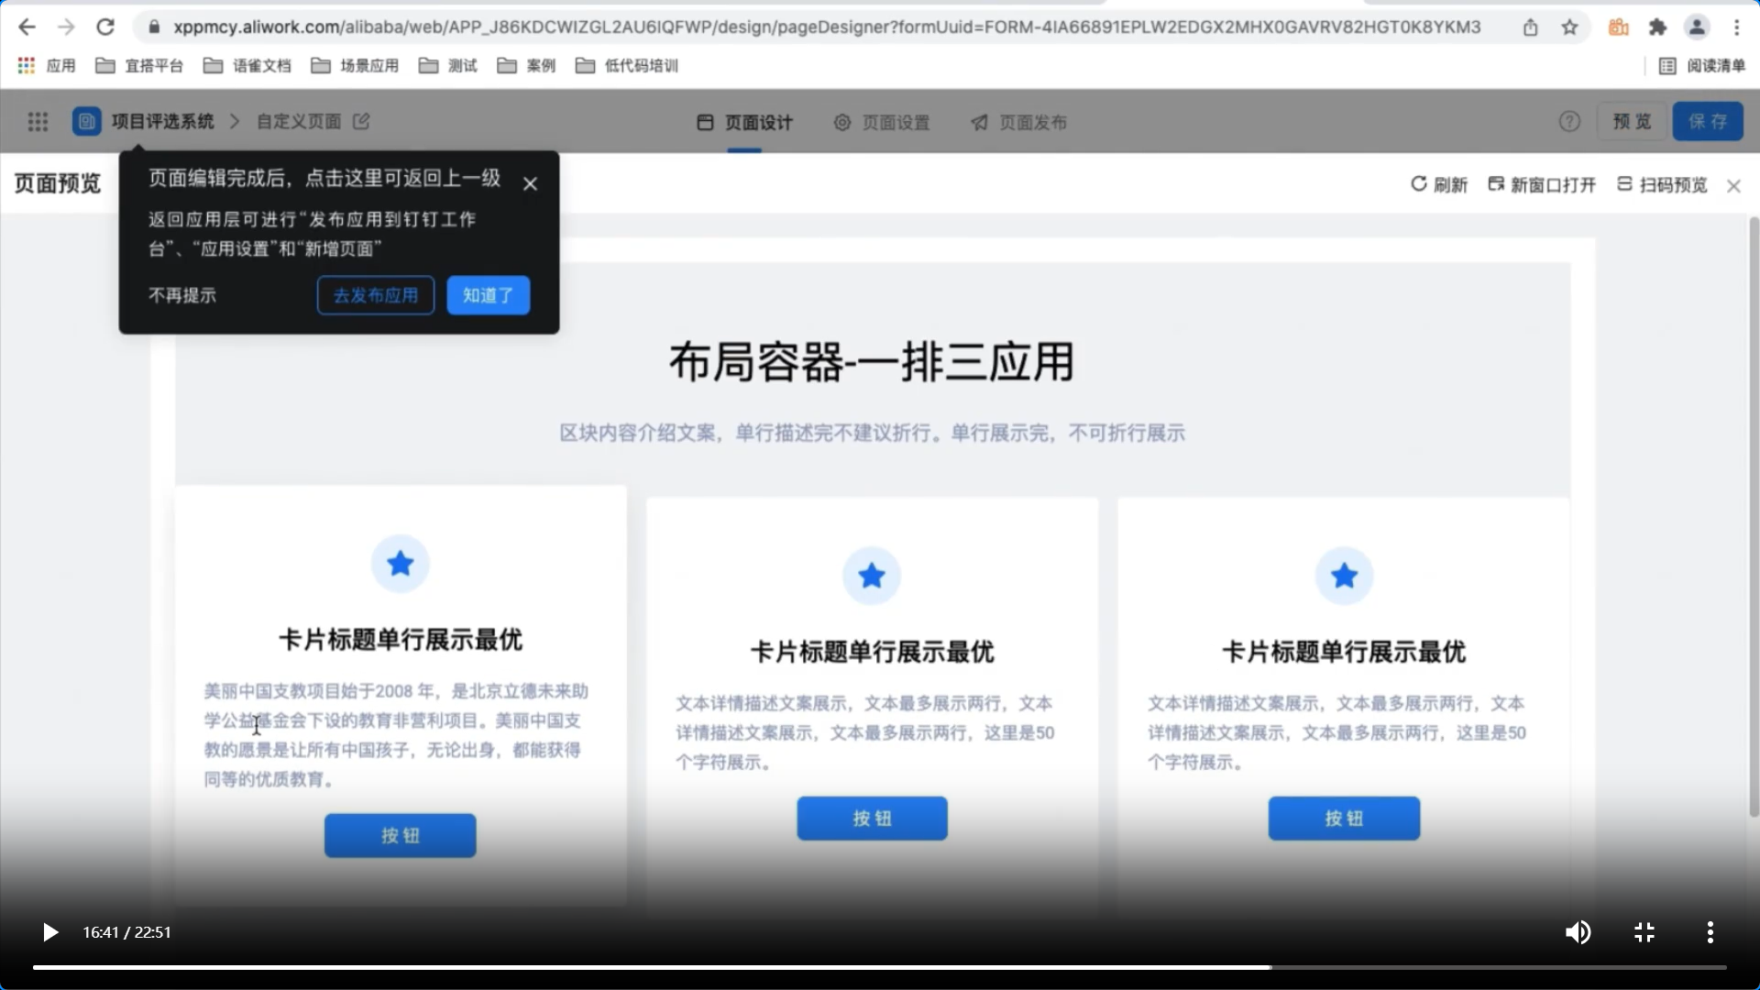This screenshot has width=1760, height=990.
Task: Click browser share page icon
Action: click(1530, 27)
